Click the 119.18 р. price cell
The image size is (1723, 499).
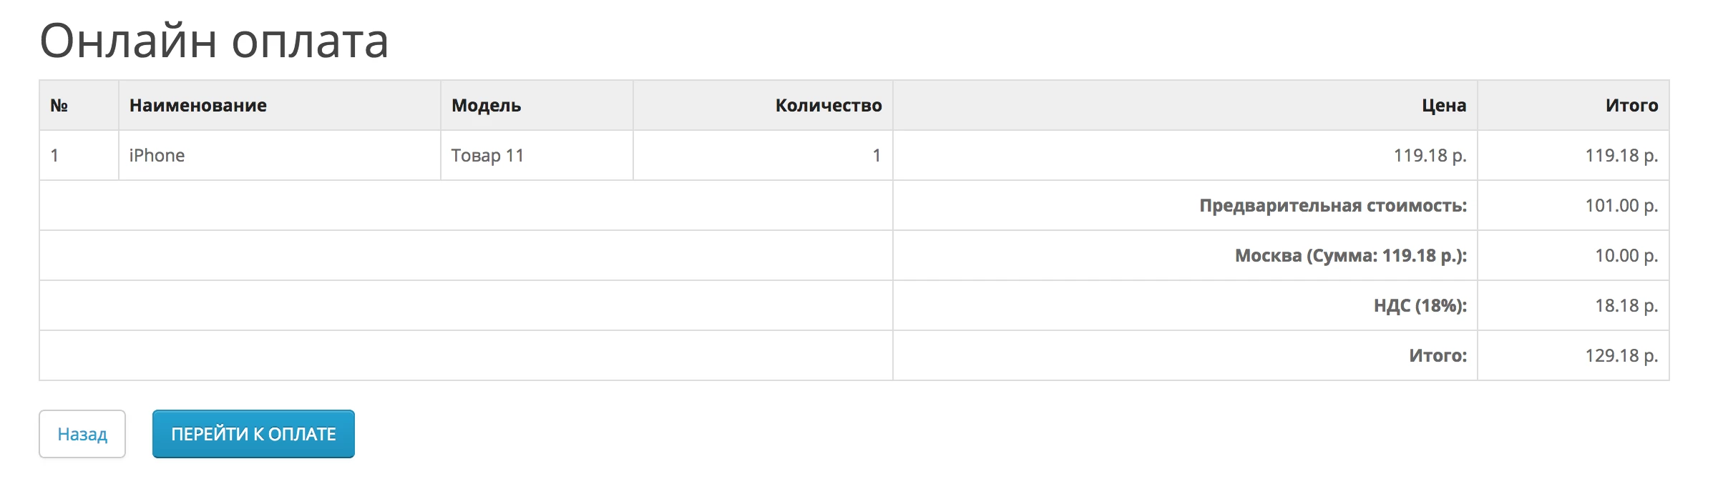[1430, 155]
